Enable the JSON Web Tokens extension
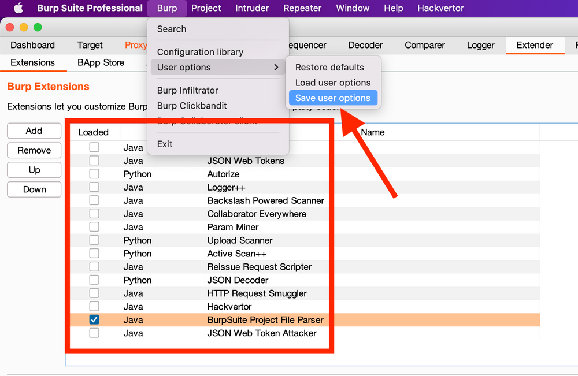The height and width of the screenshot is (376, 578). coord(94,161)
